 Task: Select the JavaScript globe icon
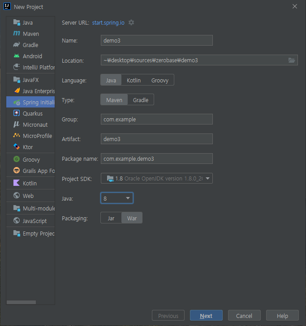click(x=17, y=221)
